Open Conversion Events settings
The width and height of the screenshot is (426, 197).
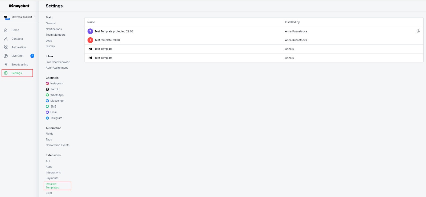(58, 145)
